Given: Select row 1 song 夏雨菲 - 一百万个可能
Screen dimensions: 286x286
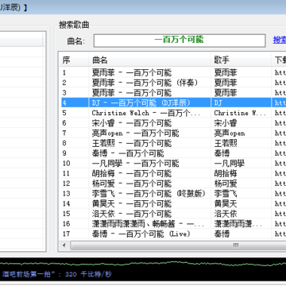Looking at the screenshot, I should tap(132, 72).
